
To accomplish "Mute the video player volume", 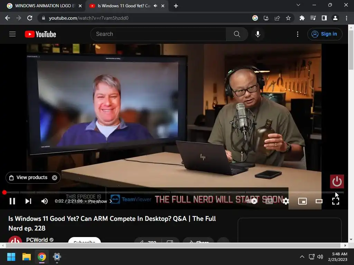I will 45,201.
